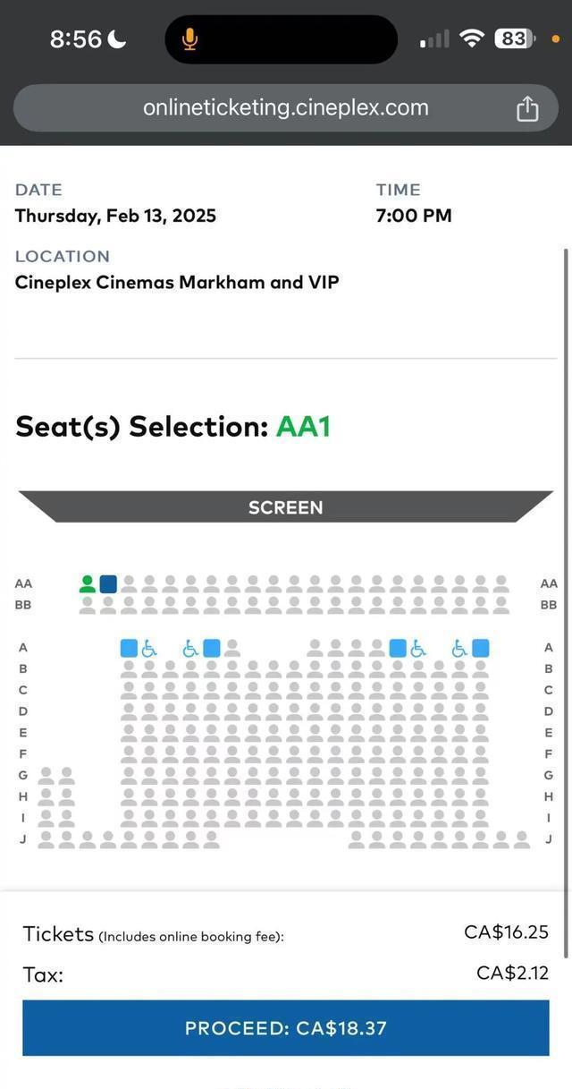
Task: Select the last wheelchair seat in row A
Action: pos(459,648)
